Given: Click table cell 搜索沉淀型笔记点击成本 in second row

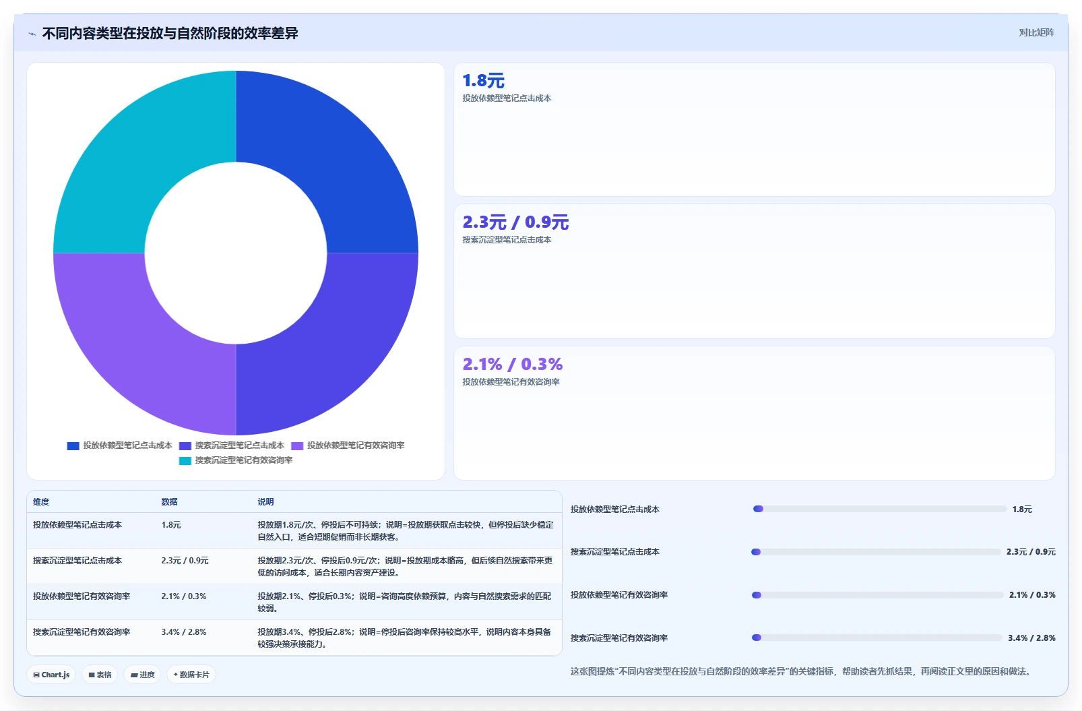Looking at the screenshot, I should click(x=77, y=561).
